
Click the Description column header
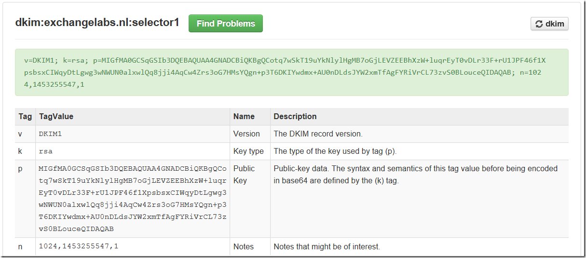(295, 116)
